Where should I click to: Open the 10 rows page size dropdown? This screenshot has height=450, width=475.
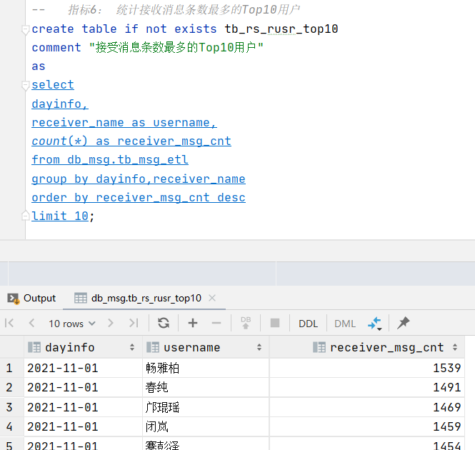[72, 324]
